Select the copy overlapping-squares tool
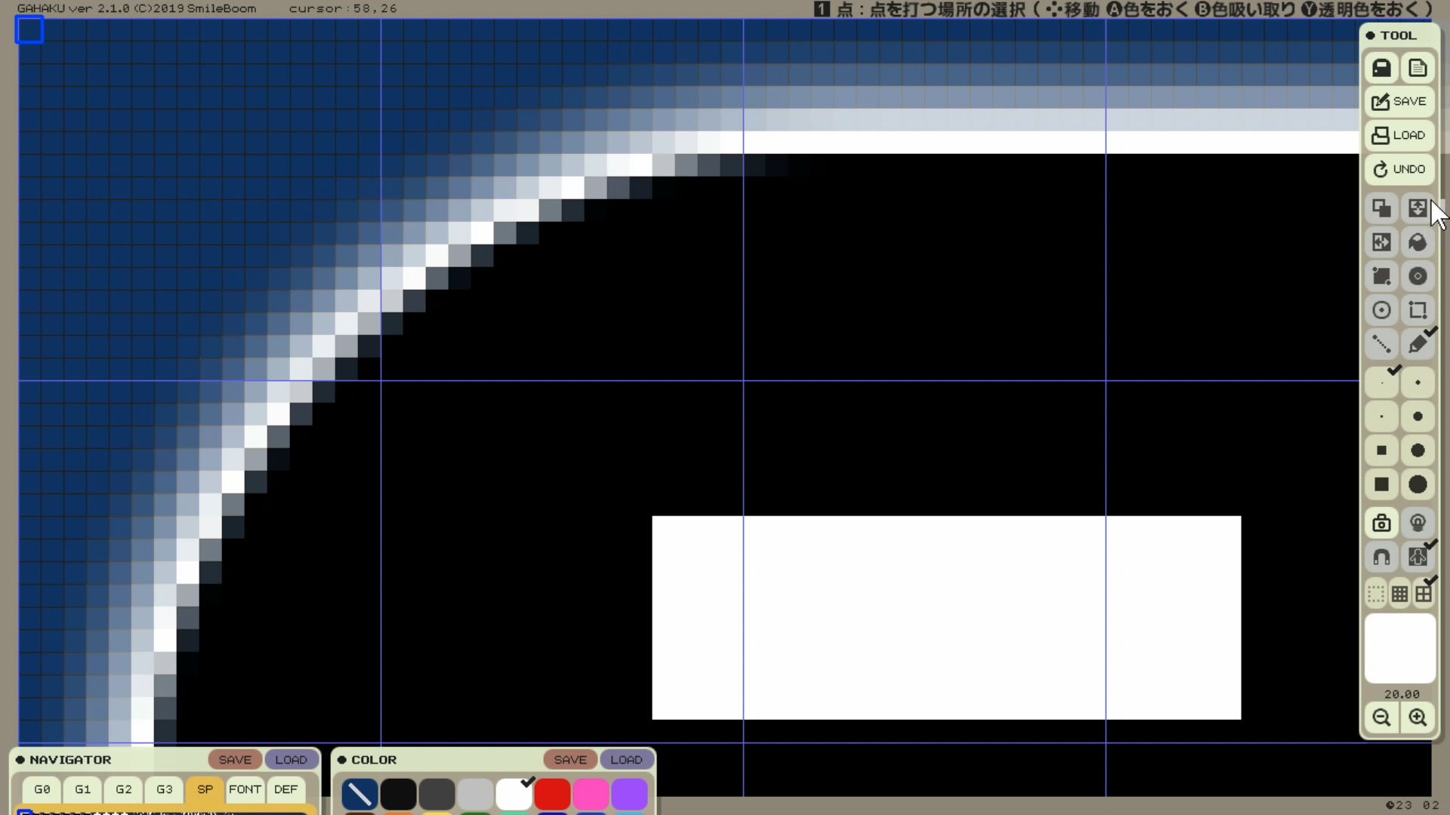Viewport: 1450px width, 815px height. (x=1381, y=208)
